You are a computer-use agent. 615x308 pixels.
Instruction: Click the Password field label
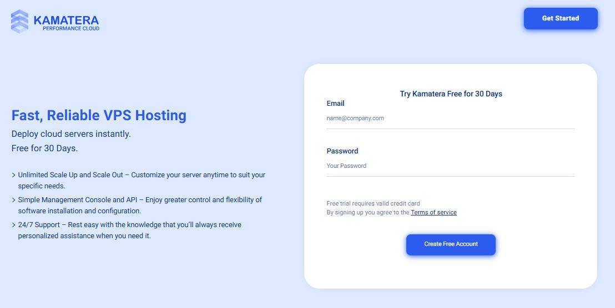click(x=342, y=151)
